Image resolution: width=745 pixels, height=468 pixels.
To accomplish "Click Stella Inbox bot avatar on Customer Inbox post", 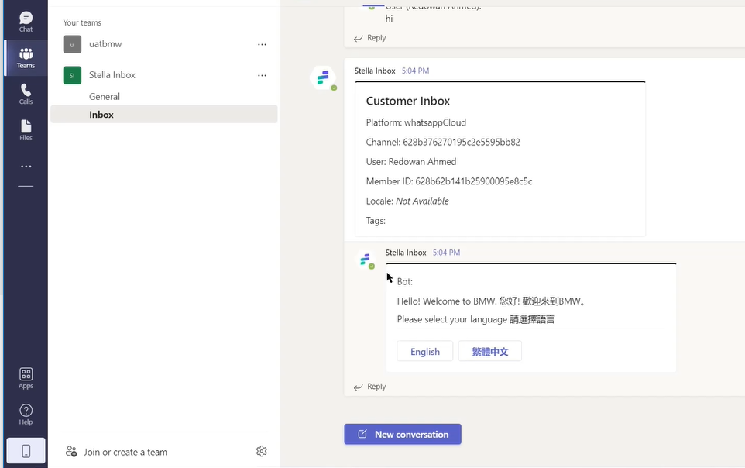I will [323, 77].
